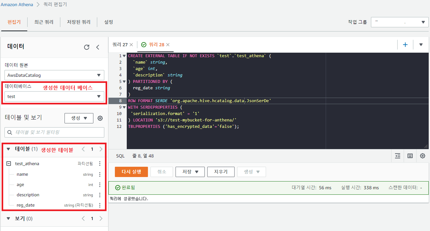The image size is (430, 231).
Task: Switch to the 설정 tab
Action: pos(108,22)
